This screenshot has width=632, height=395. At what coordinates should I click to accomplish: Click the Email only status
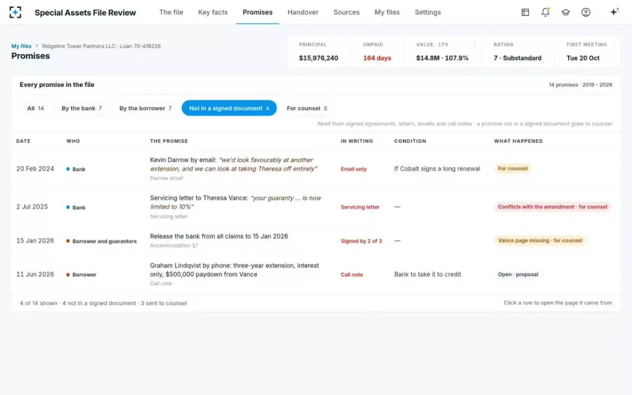(354, 169)
